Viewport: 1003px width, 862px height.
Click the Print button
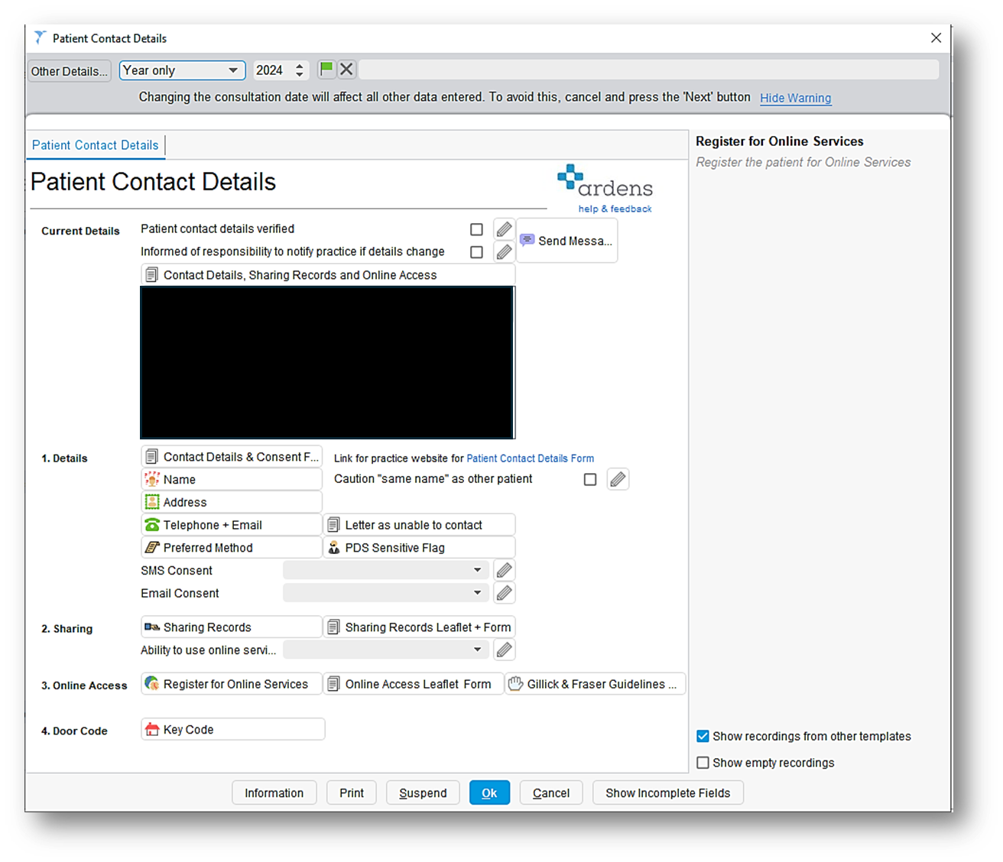coord(352,792)
